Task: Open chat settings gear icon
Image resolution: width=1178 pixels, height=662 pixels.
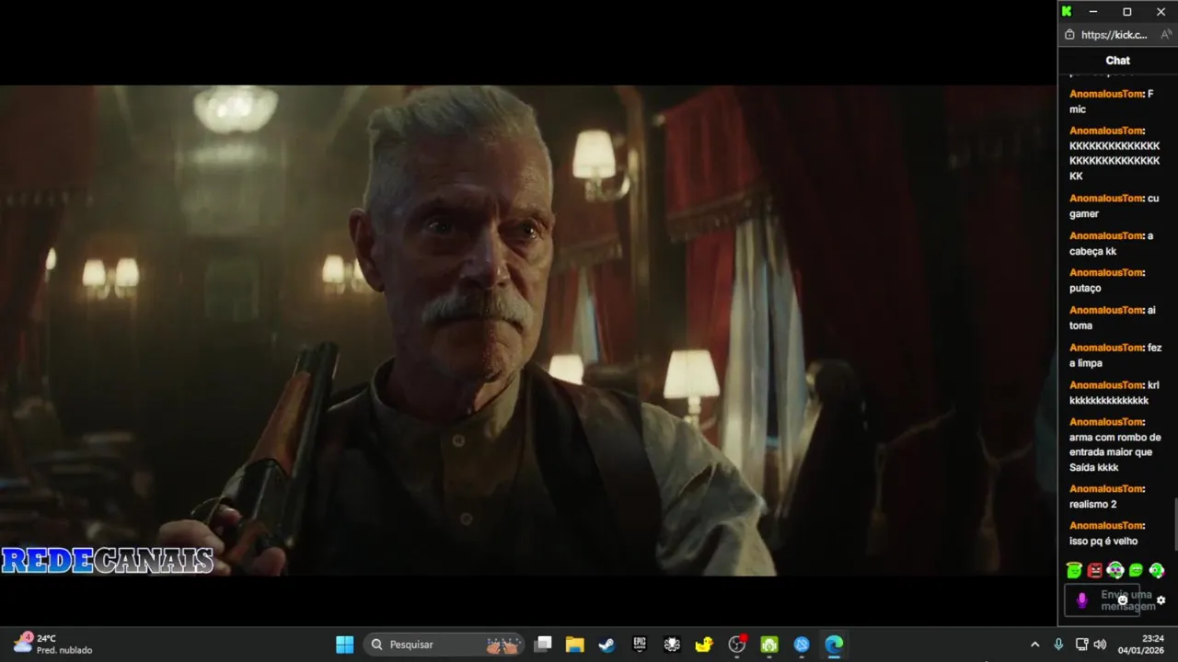Action: pos(1161,600)
